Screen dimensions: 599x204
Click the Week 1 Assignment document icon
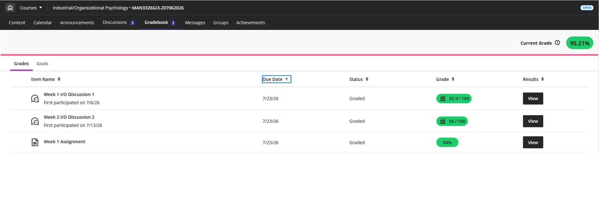click(x=35, y=142)
